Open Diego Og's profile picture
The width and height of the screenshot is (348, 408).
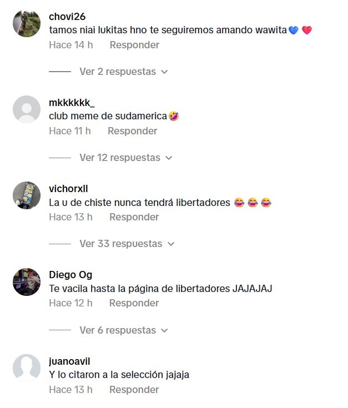point(27,282)
